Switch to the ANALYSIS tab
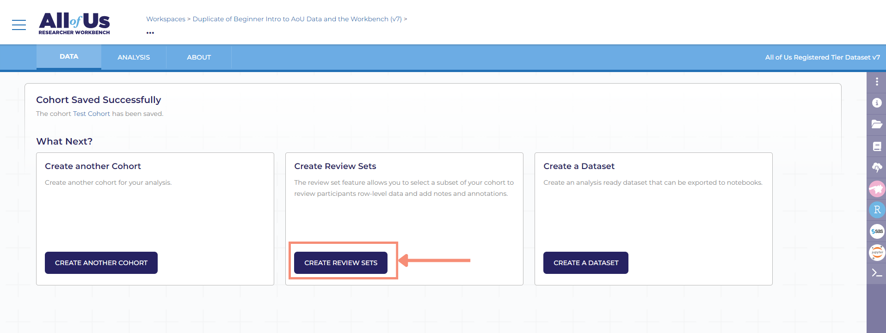 tap(134, 57)
